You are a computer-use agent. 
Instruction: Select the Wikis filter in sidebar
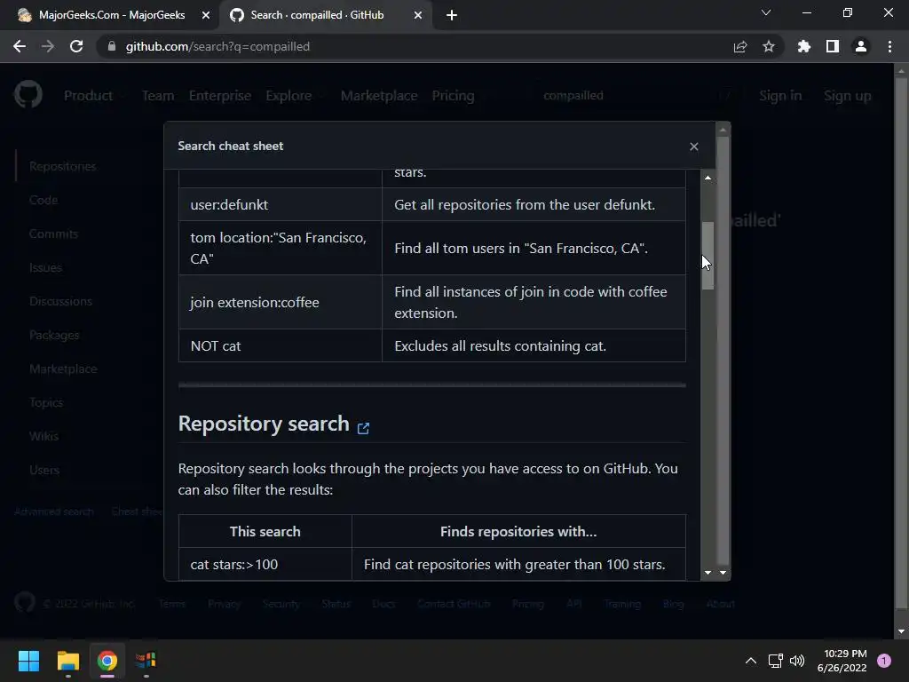tap(44, 436)
